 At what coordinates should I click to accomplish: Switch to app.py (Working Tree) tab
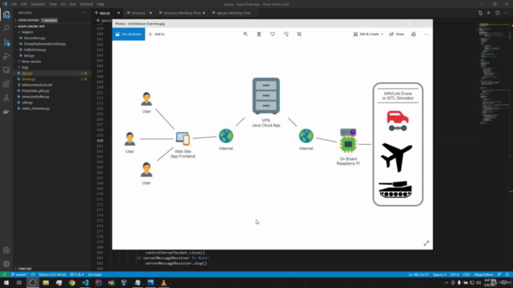233,13
